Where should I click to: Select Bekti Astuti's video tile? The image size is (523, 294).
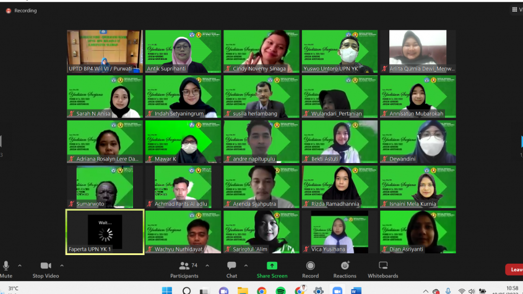[340, 141]
